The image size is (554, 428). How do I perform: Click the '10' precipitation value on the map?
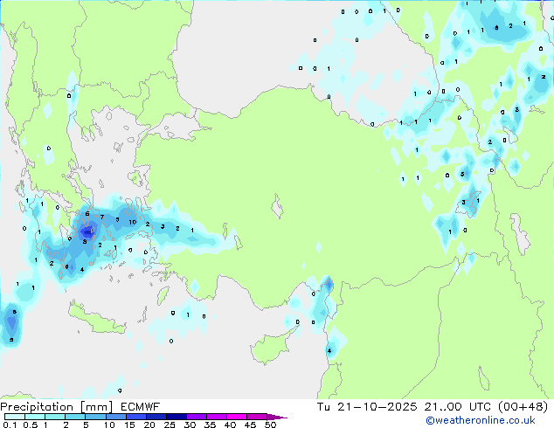[x=133, y=222]
